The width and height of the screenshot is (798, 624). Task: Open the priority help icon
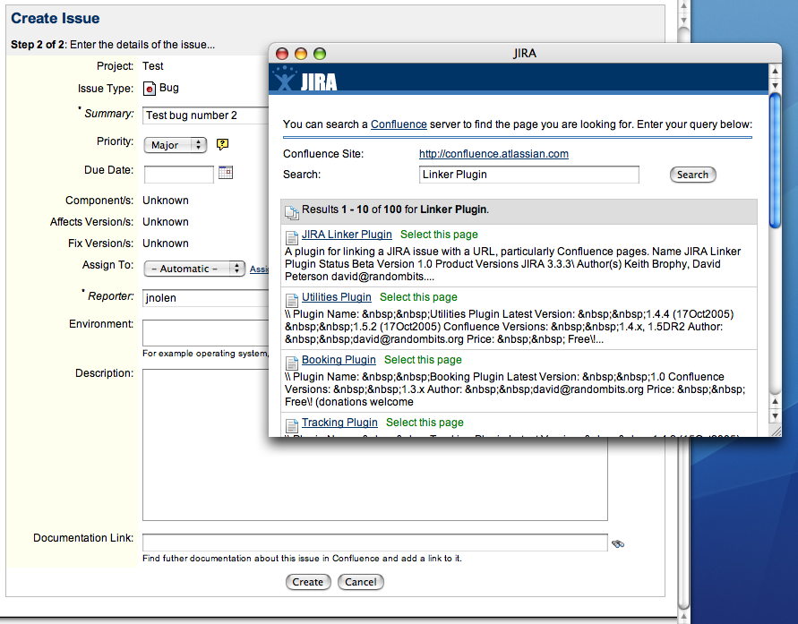coord(222,144)
